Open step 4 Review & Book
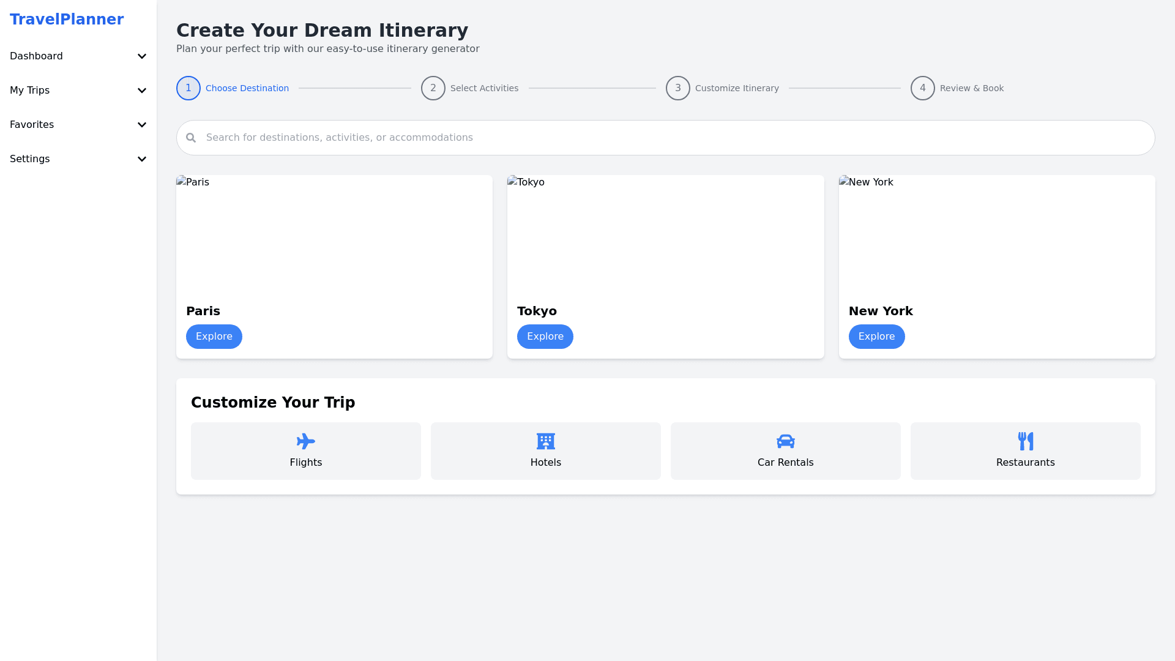This screenshot has height=661, width=1175. [x=923, y=88]
